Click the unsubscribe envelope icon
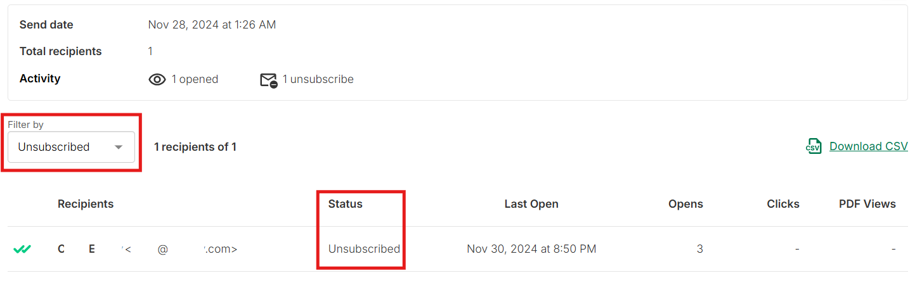 [x=269, y=80]
